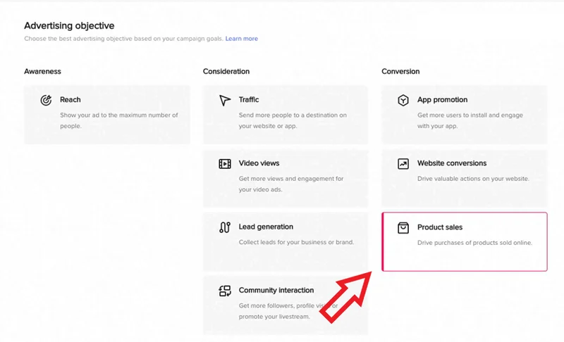This screenshot has width=564, height=342.
Task: Click the Product sales shopping bag icon
Action: (403, 227)
